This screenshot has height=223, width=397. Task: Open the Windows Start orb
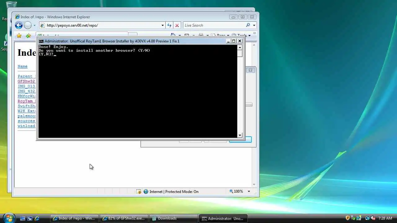[x=8, y=218]
